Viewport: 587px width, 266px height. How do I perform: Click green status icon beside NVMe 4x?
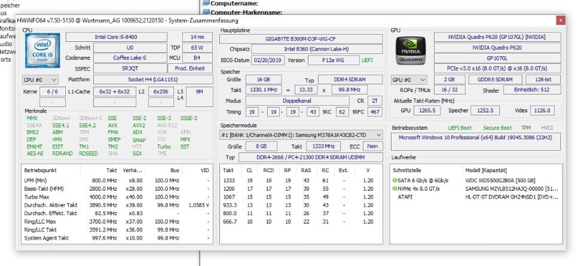(x=395, y=188)
